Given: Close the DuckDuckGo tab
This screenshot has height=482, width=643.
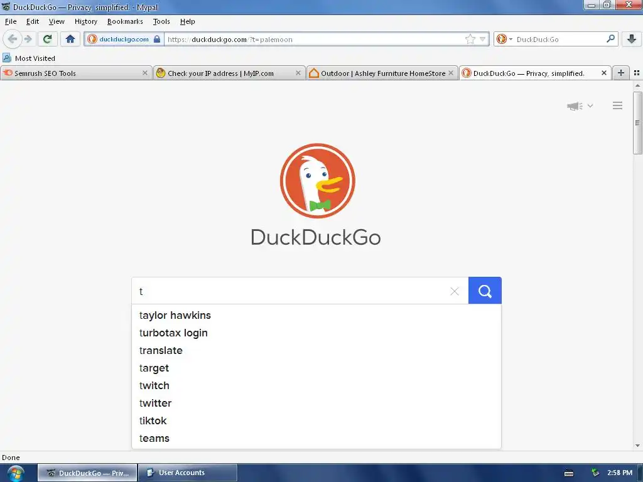Looking at the screenshot, I should (604, 73).
